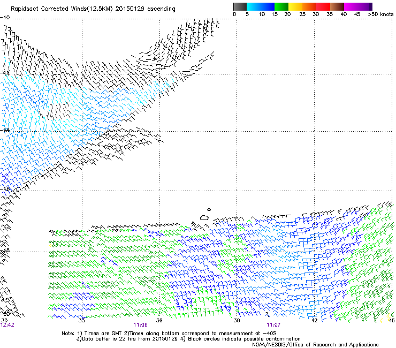Click the '11:07' purple time label
This screenshot has height=348, width=396.
click(273, 325)
